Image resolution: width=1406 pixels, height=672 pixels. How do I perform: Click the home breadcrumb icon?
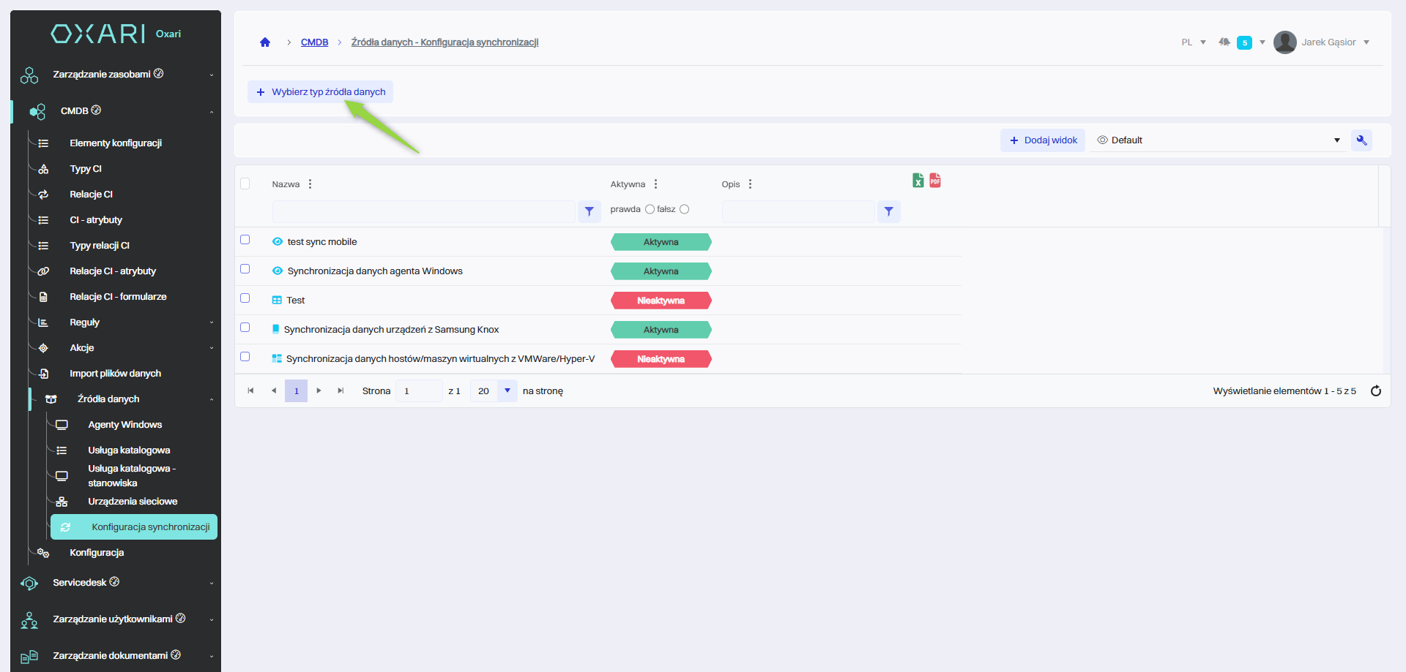click(x=265, y=42)
